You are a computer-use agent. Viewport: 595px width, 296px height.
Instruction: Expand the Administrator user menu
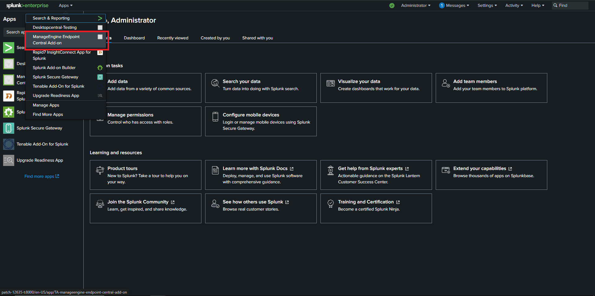click(x=416, y=6)
